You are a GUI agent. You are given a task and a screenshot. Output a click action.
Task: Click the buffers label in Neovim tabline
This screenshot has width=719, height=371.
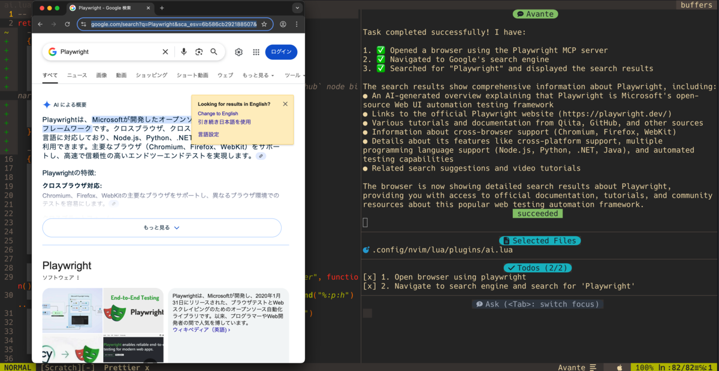696,5
